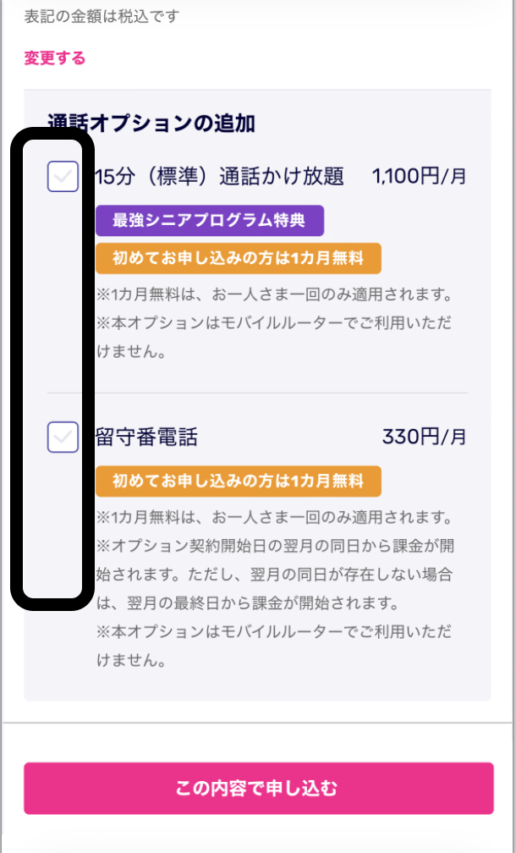The width and height of the screenshot is (516, 853).
Task: Click the 変更する link
Action: click(x=55, y=58)
